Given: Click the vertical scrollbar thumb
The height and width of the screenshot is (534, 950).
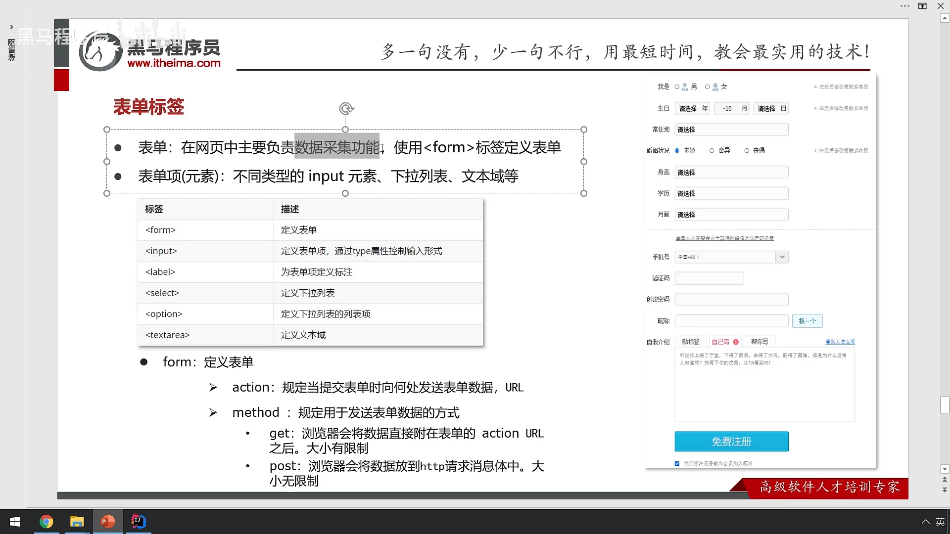Looking at the screenshot, I should pyautogui.click(x=945, y=405).
